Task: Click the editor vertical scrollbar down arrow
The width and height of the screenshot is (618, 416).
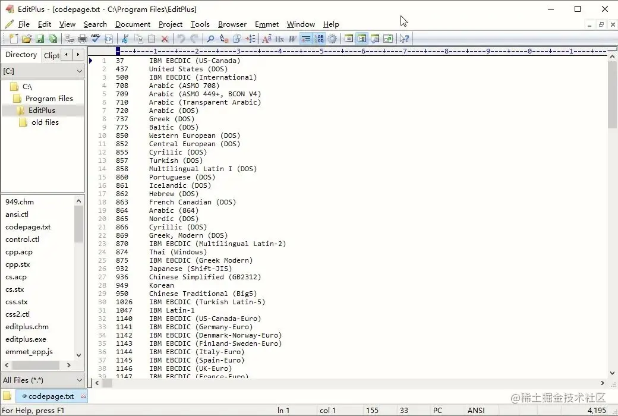Action: (x=612, y=373)
